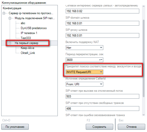Open the Включить поддержку NAT dropdown
This screenshot has width=147, height=132.
point(84,48)
